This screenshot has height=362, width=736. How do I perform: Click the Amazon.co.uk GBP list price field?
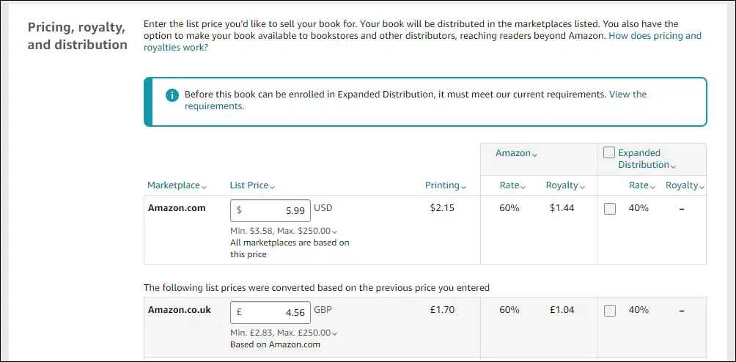271,312
